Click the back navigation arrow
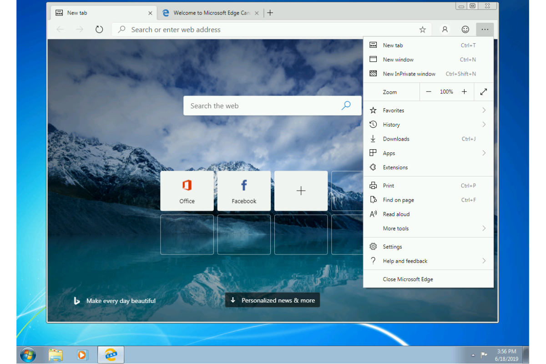The image size is (546, 364). 60,29
